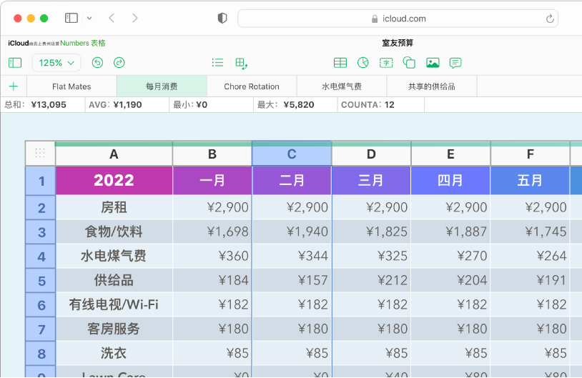This screenshot has height=378, width=582.
Task: Insert a chart from the toolbar
Action: coord(362,63)
